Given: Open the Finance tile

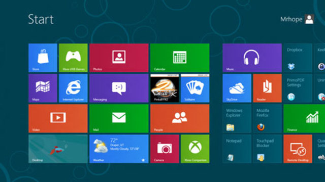Looking at the screenshot, I should [304, 118].
